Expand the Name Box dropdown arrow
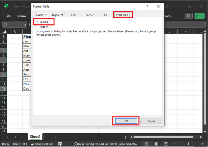Screen dimensions: 208x147 [x=24, y=25]
